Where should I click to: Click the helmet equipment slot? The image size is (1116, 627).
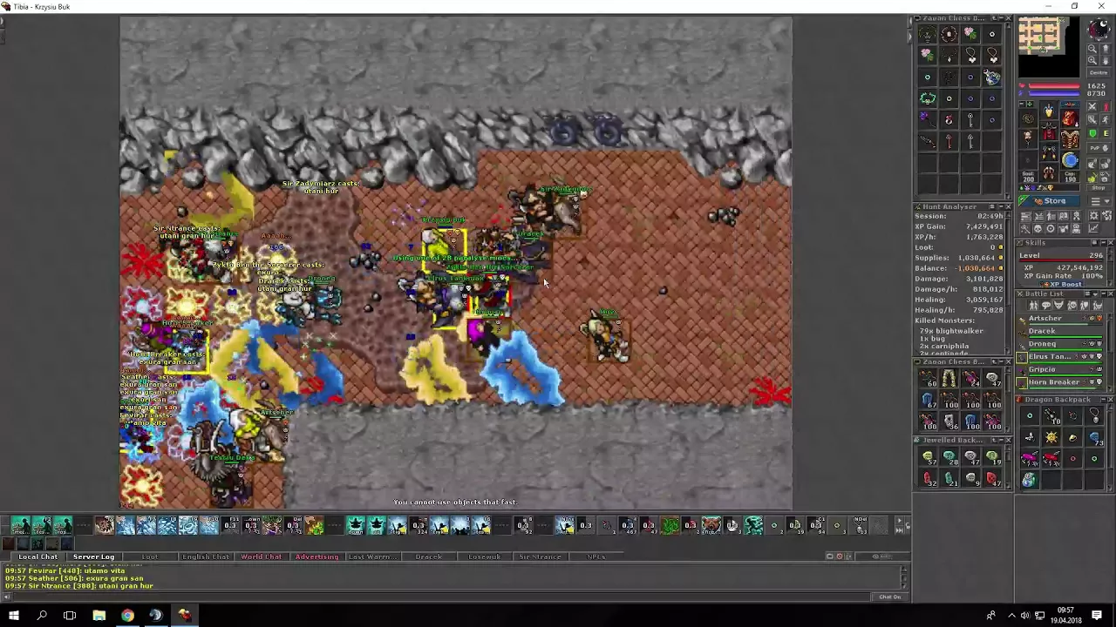tap(1049, 111)
